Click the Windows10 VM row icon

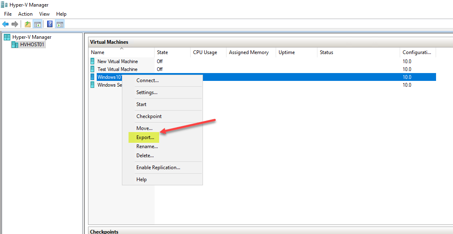coord(93,77)
